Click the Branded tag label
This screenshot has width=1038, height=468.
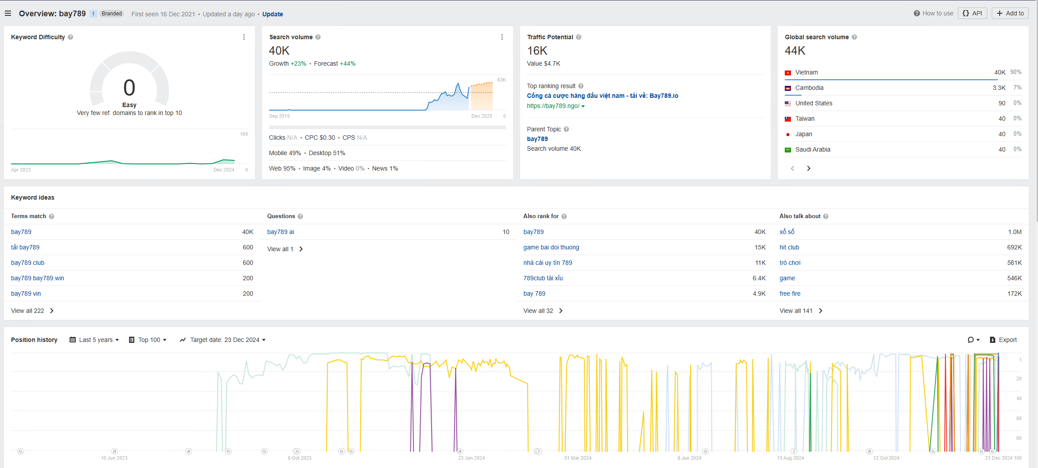pyautogui.click(x=111, y=14)
